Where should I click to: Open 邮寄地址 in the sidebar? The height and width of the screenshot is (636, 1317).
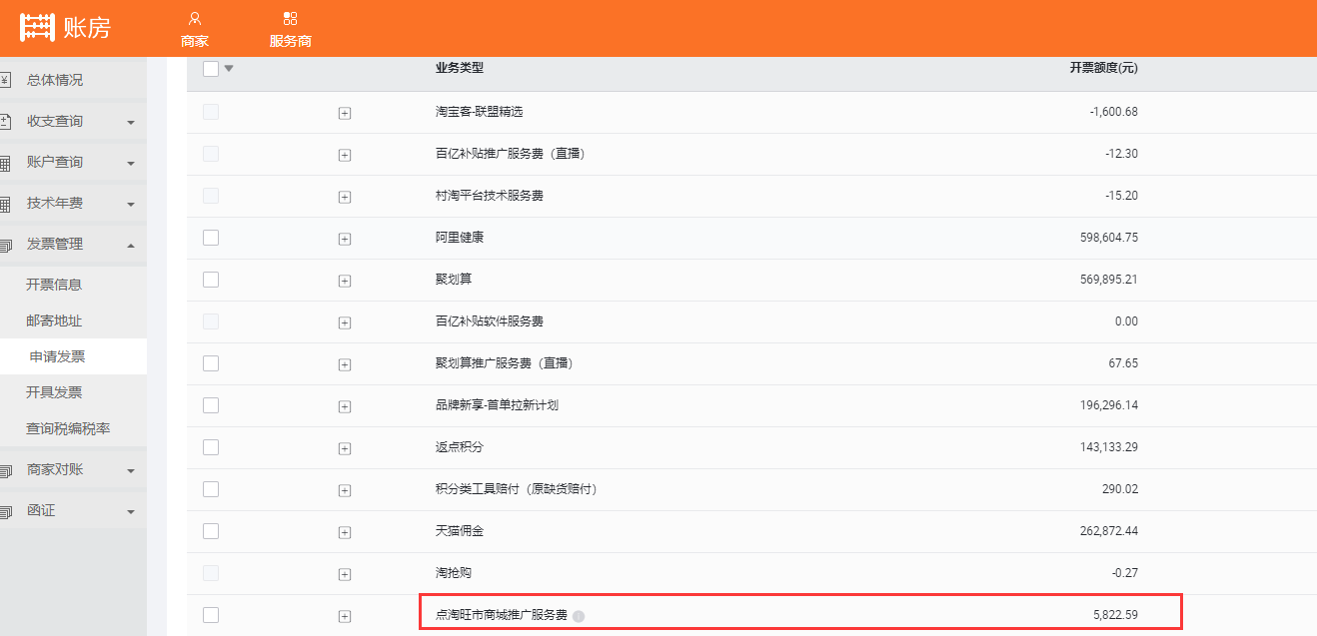point(54,320)
